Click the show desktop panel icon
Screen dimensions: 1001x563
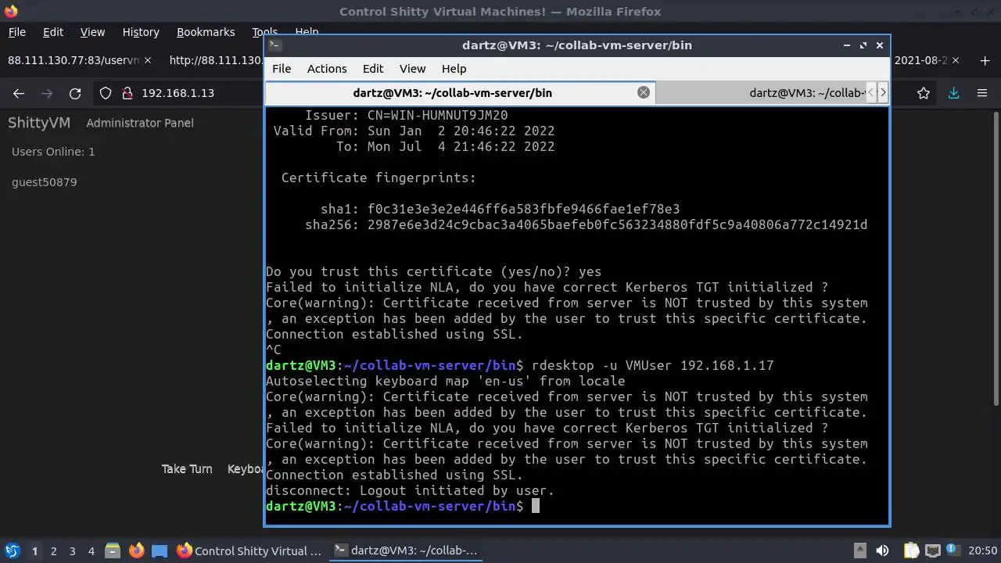tap(160, 550)
